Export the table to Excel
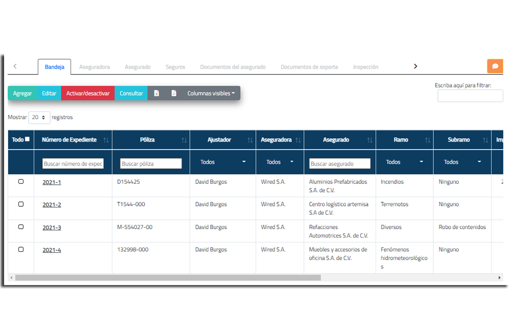 point(157,93)
